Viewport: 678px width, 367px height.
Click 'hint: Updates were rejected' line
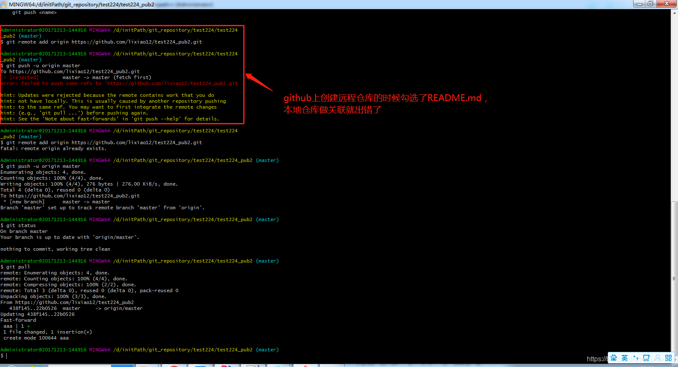coord(107,95)
